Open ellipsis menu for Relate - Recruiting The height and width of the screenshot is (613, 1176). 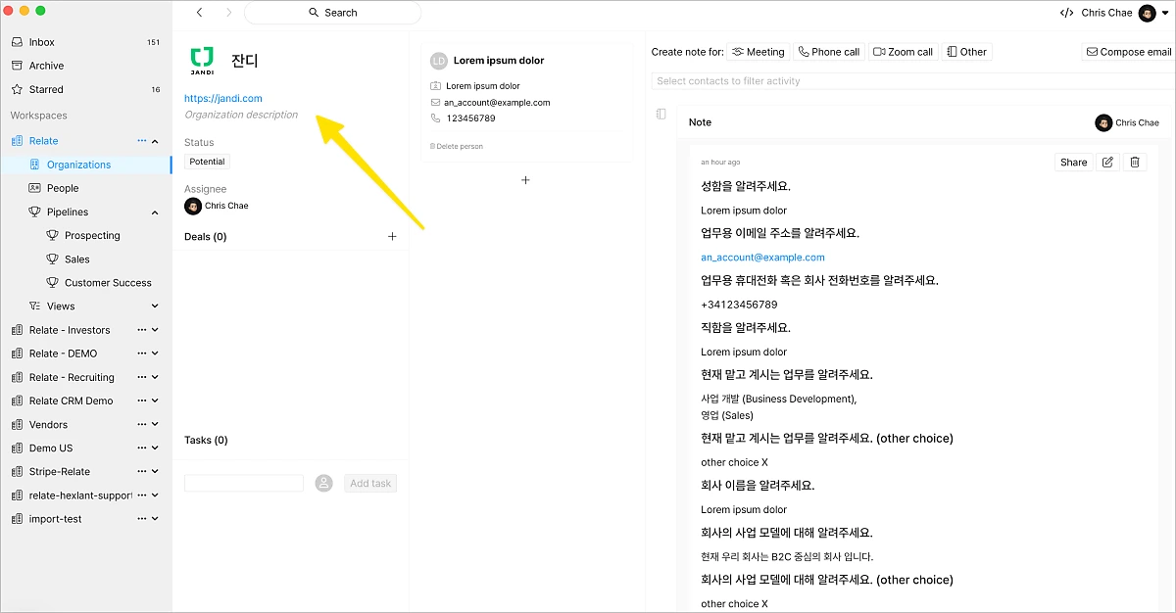142,377
